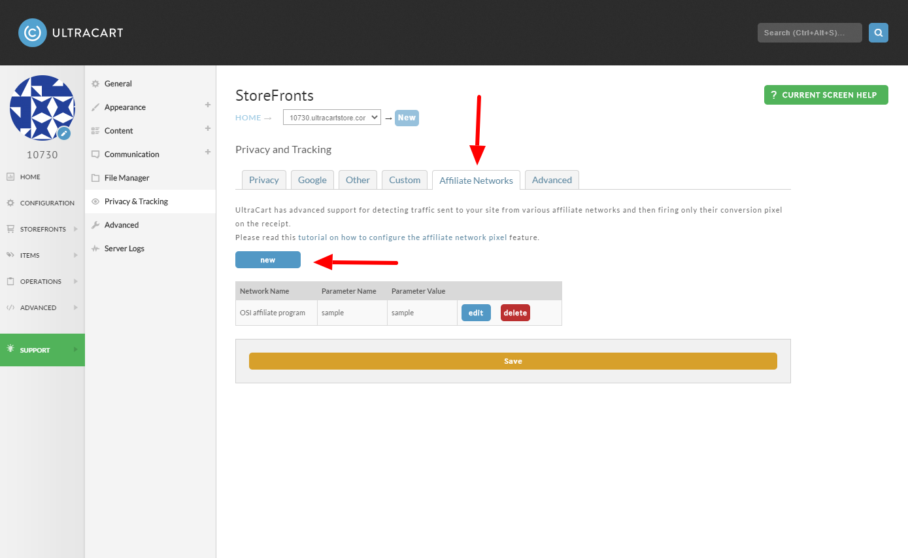Click the blue new button
Viewport: 908px width, 558px height.
pyautogui.click(x=268, y=260)
